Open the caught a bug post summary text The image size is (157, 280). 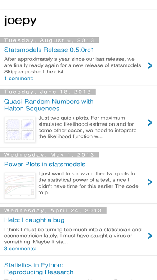pyautogui.click(x=72, y=236)
